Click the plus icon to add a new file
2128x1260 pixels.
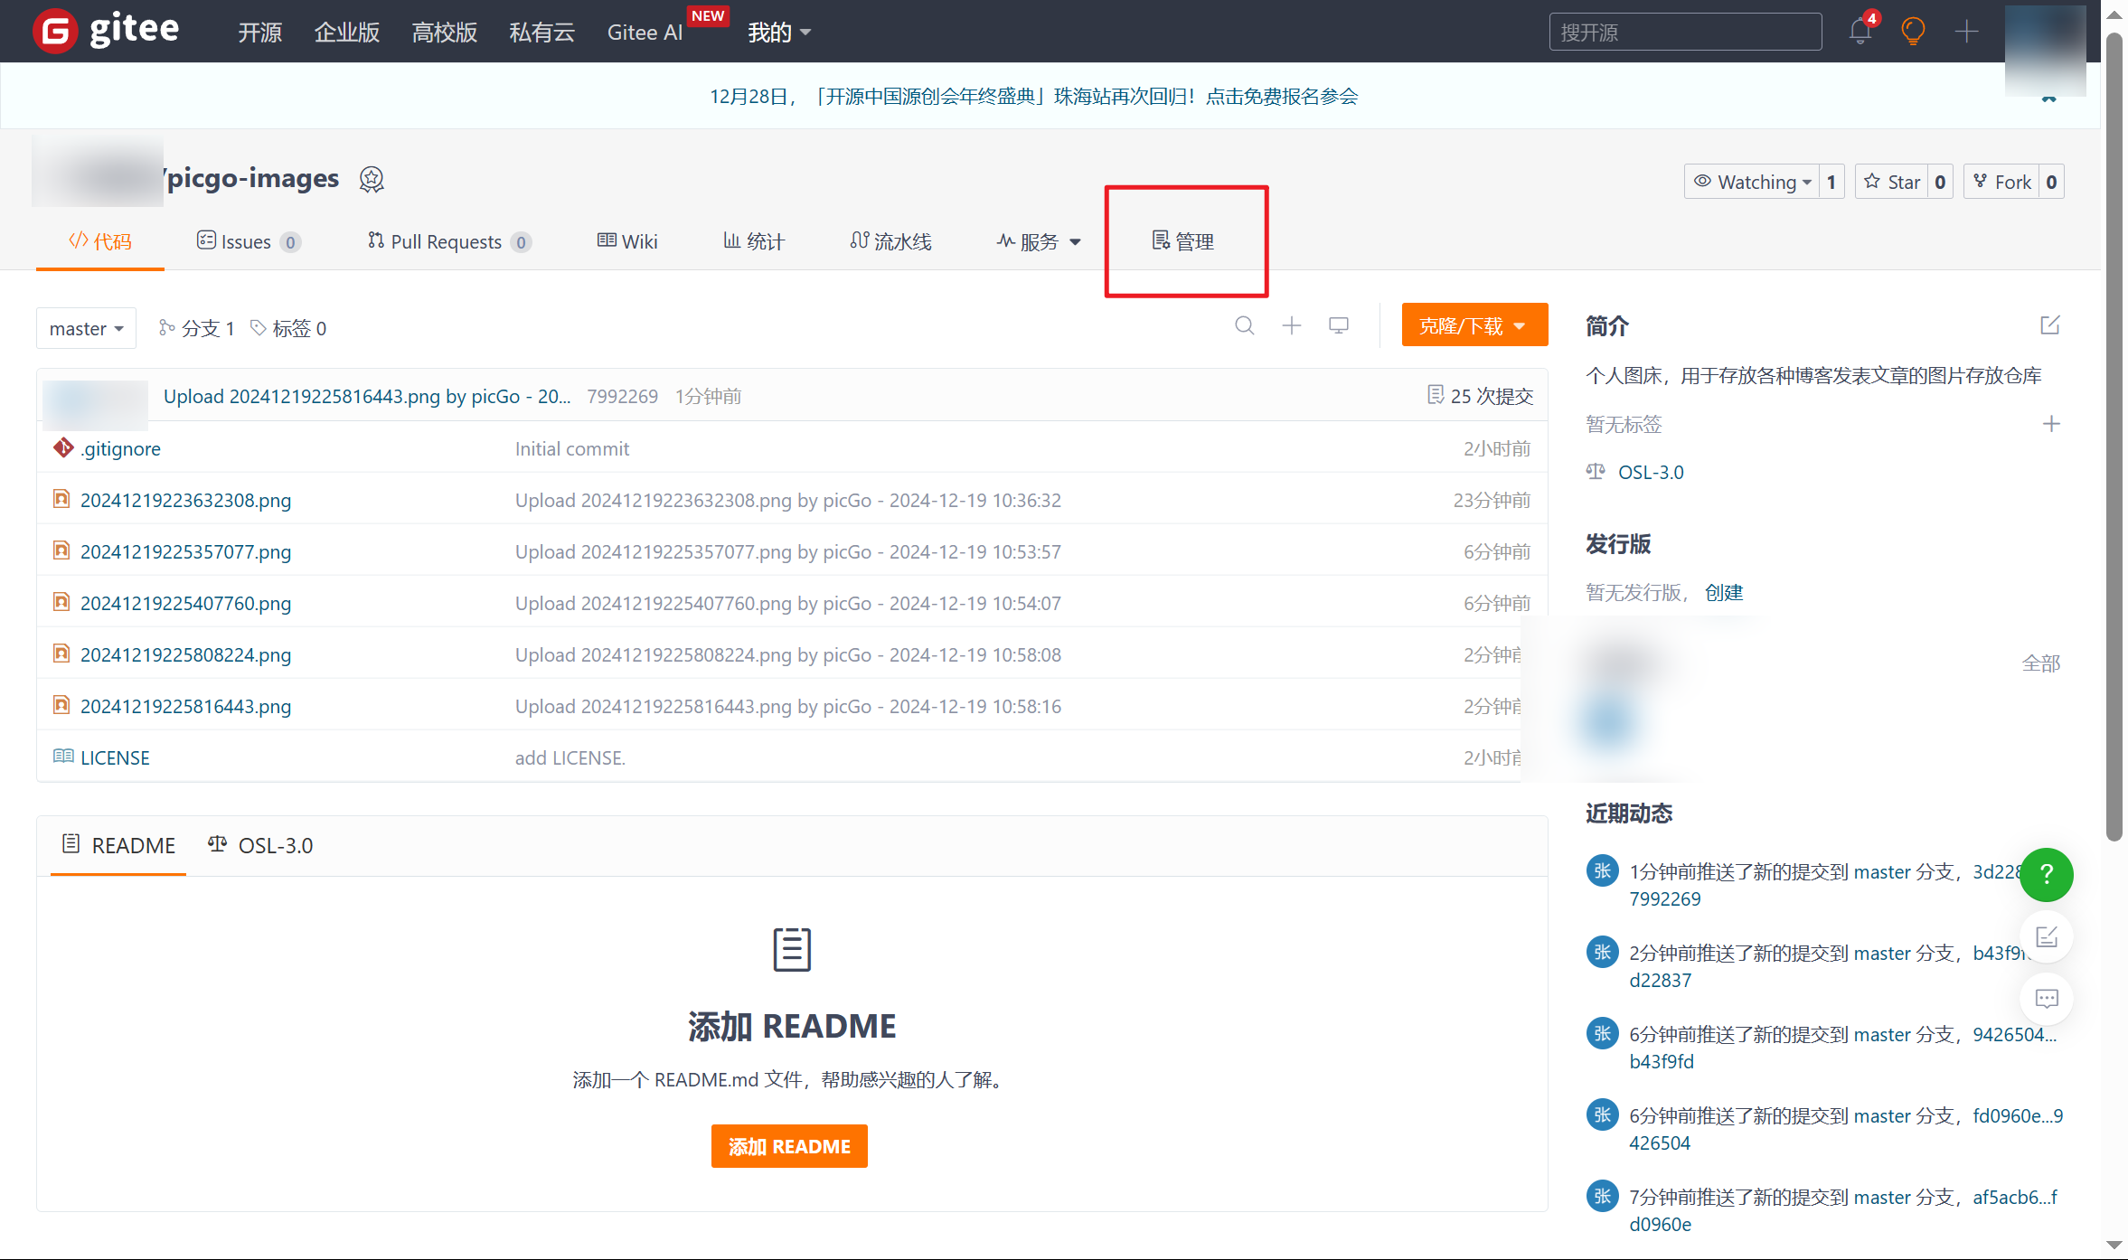tap(1292, 325)
